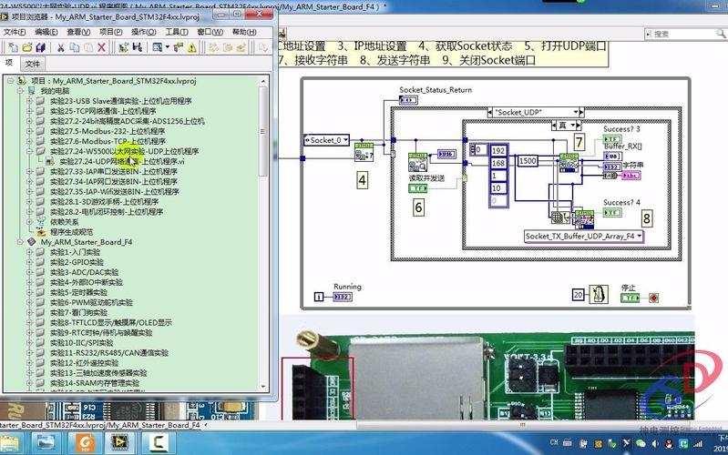
Task: Click the read-socket subVI above 读取并发送
Action: click(417, 162)
